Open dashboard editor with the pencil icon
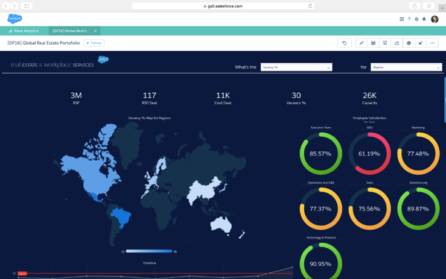 point(362,43)
